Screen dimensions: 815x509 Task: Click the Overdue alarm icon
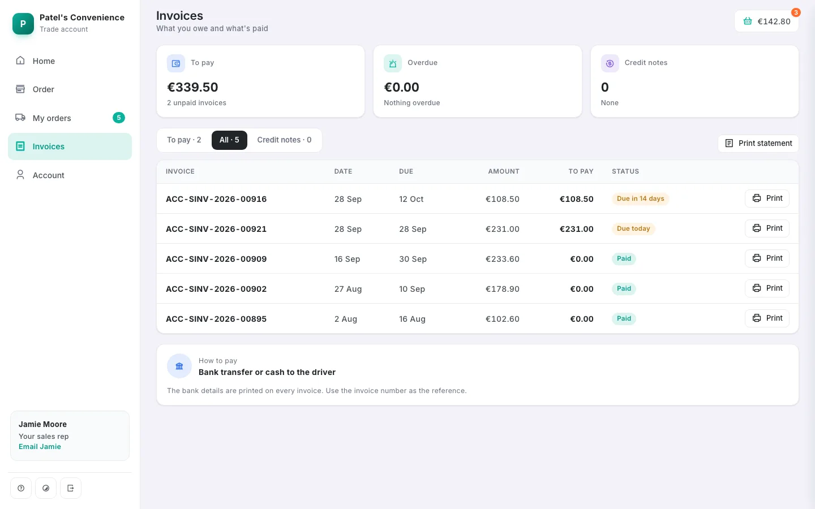(393, 63)
